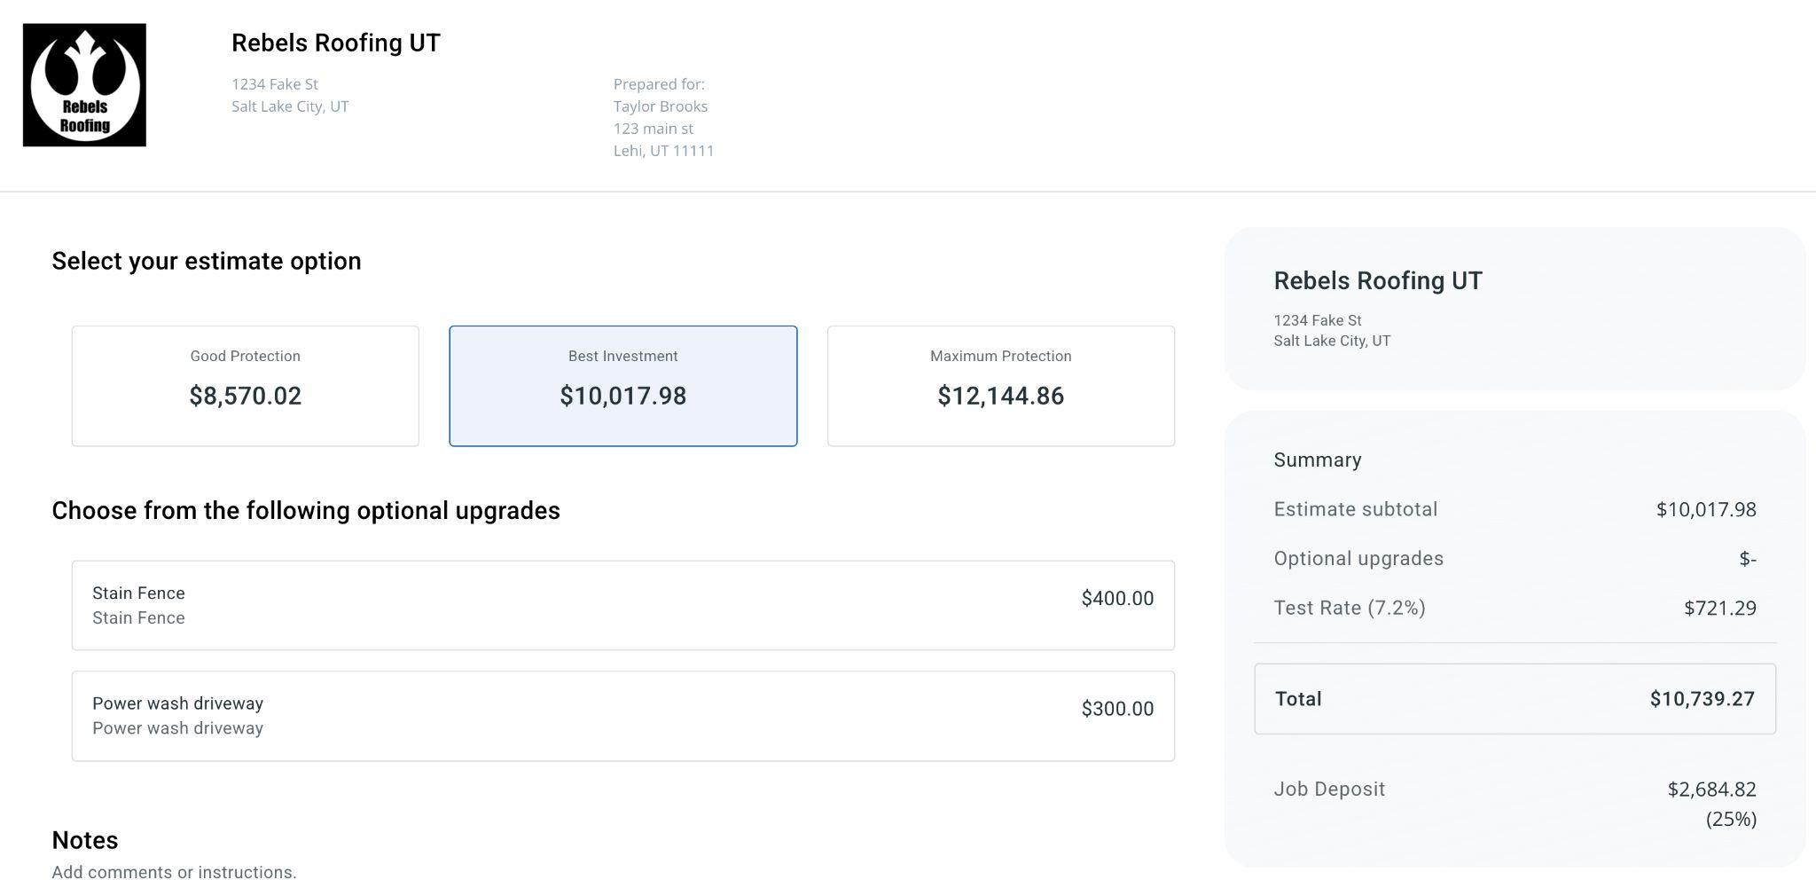The height and width of the screenshot is (880, 1816).
Task: Click the Notes comments or instructions field
Action: tap(174, 871)
